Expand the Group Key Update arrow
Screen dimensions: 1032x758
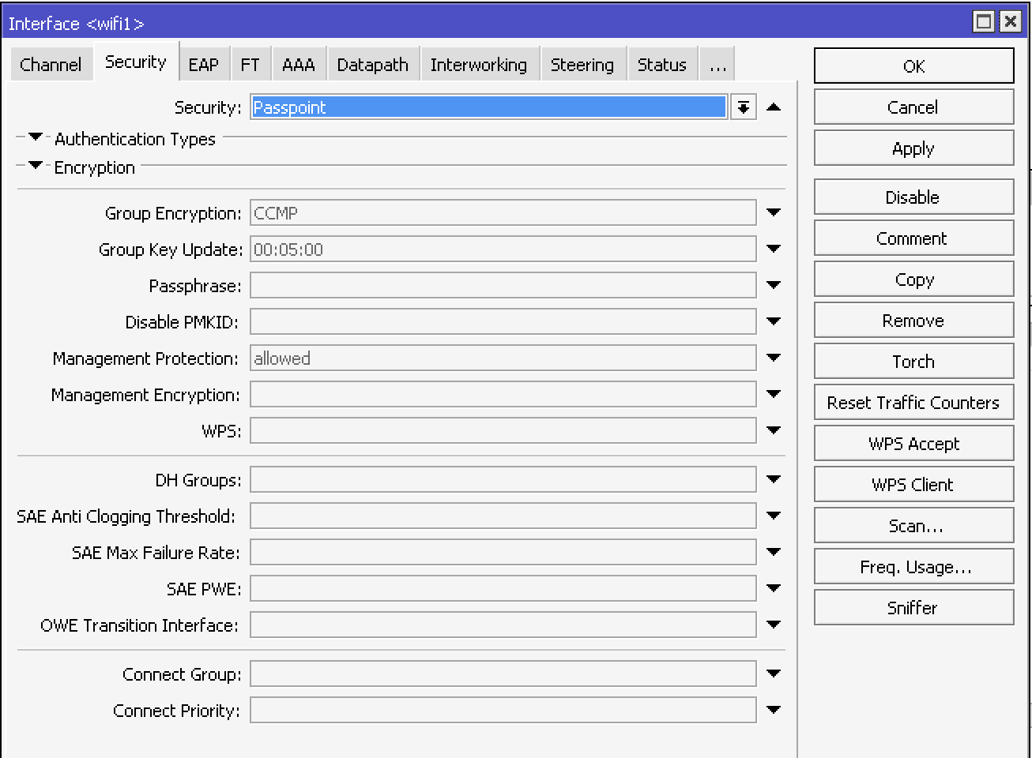click(x=774, y=249)
